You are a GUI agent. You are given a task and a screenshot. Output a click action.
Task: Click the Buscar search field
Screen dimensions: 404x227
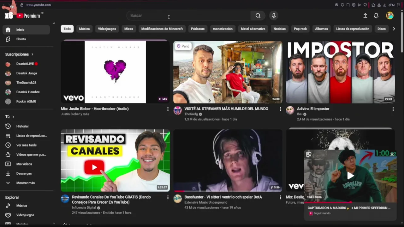click(189, 15)
